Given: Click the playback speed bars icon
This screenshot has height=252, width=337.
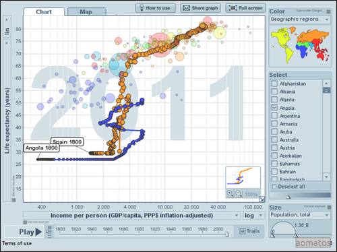Looking at the screenshot, I should 49,232.
